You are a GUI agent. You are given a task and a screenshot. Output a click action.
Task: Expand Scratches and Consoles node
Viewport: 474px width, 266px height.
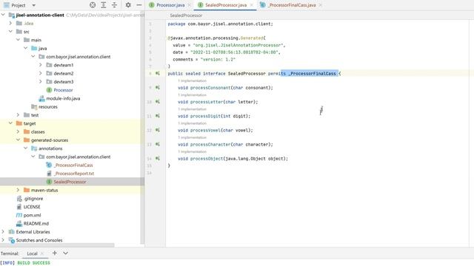coord(3,240)
